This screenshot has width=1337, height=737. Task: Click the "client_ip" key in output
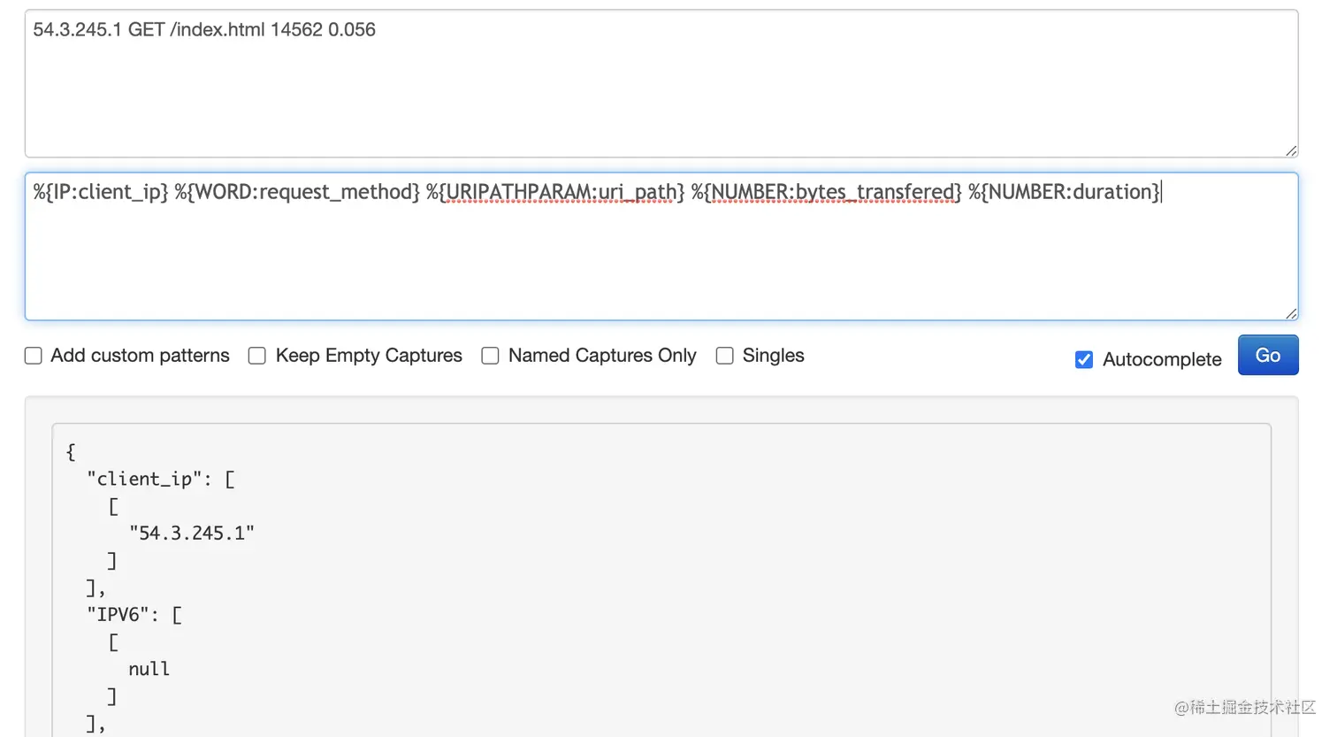coord(144,479)
